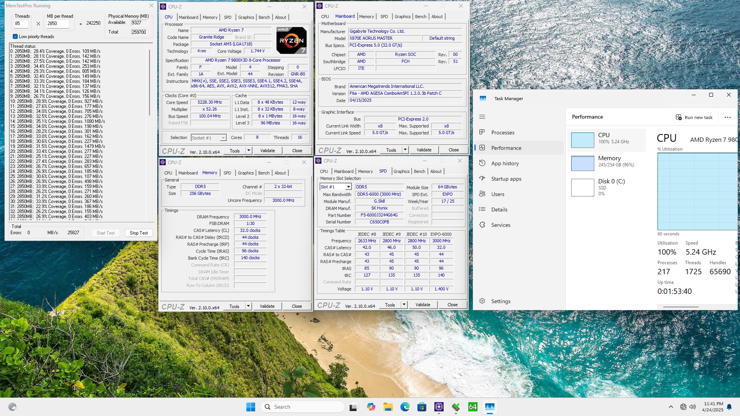The image size is (740, 416).
Task: Open Task View from the taskbar
Action: click(353, 407)
